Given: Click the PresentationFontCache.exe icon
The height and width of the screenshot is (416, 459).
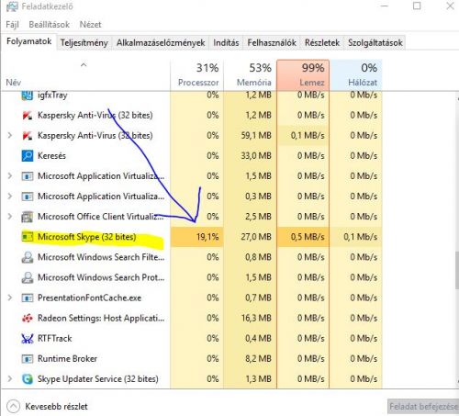Looking at the screenshot, I should [x=28, y=298].
